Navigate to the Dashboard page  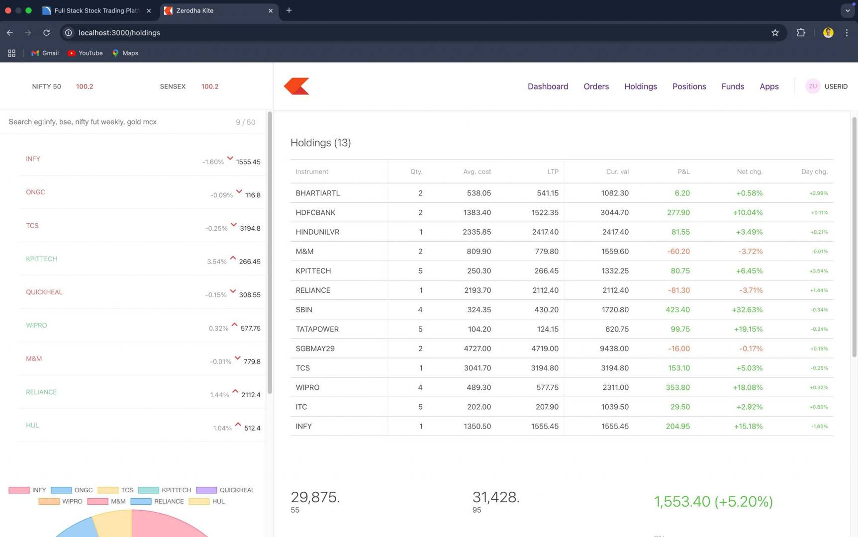click(x=547, y=86)
